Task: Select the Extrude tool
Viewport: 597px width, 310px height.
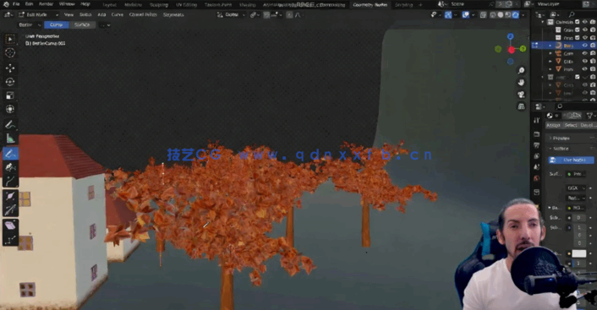Action: tap(10, 181)
